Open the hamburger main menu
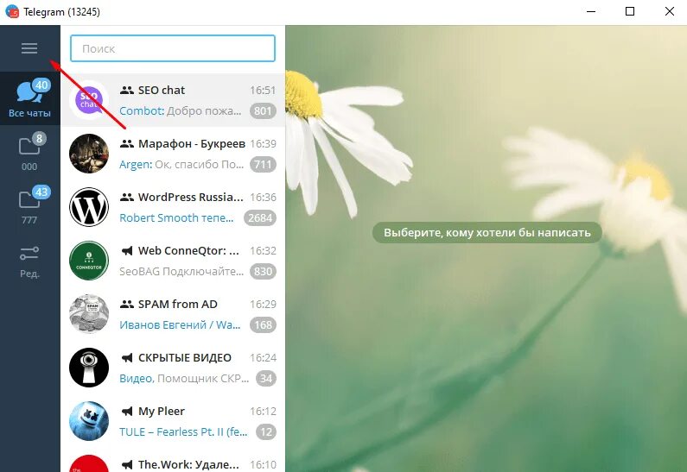 point(29,48)
